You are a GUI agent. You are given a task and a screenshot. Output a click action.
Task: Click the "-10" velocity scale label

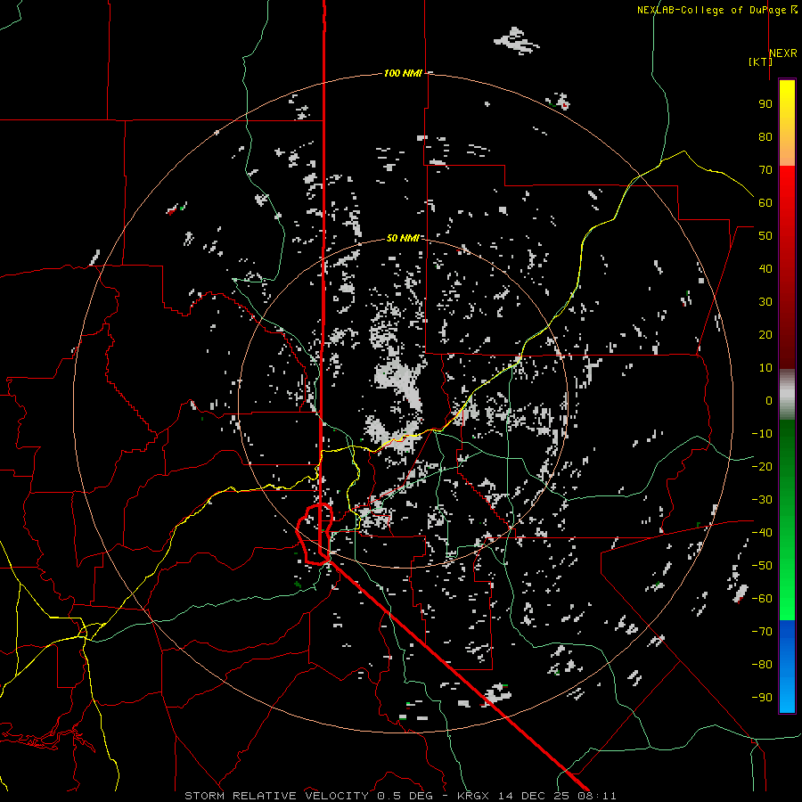pyautogui.click(x=762, y=434)
